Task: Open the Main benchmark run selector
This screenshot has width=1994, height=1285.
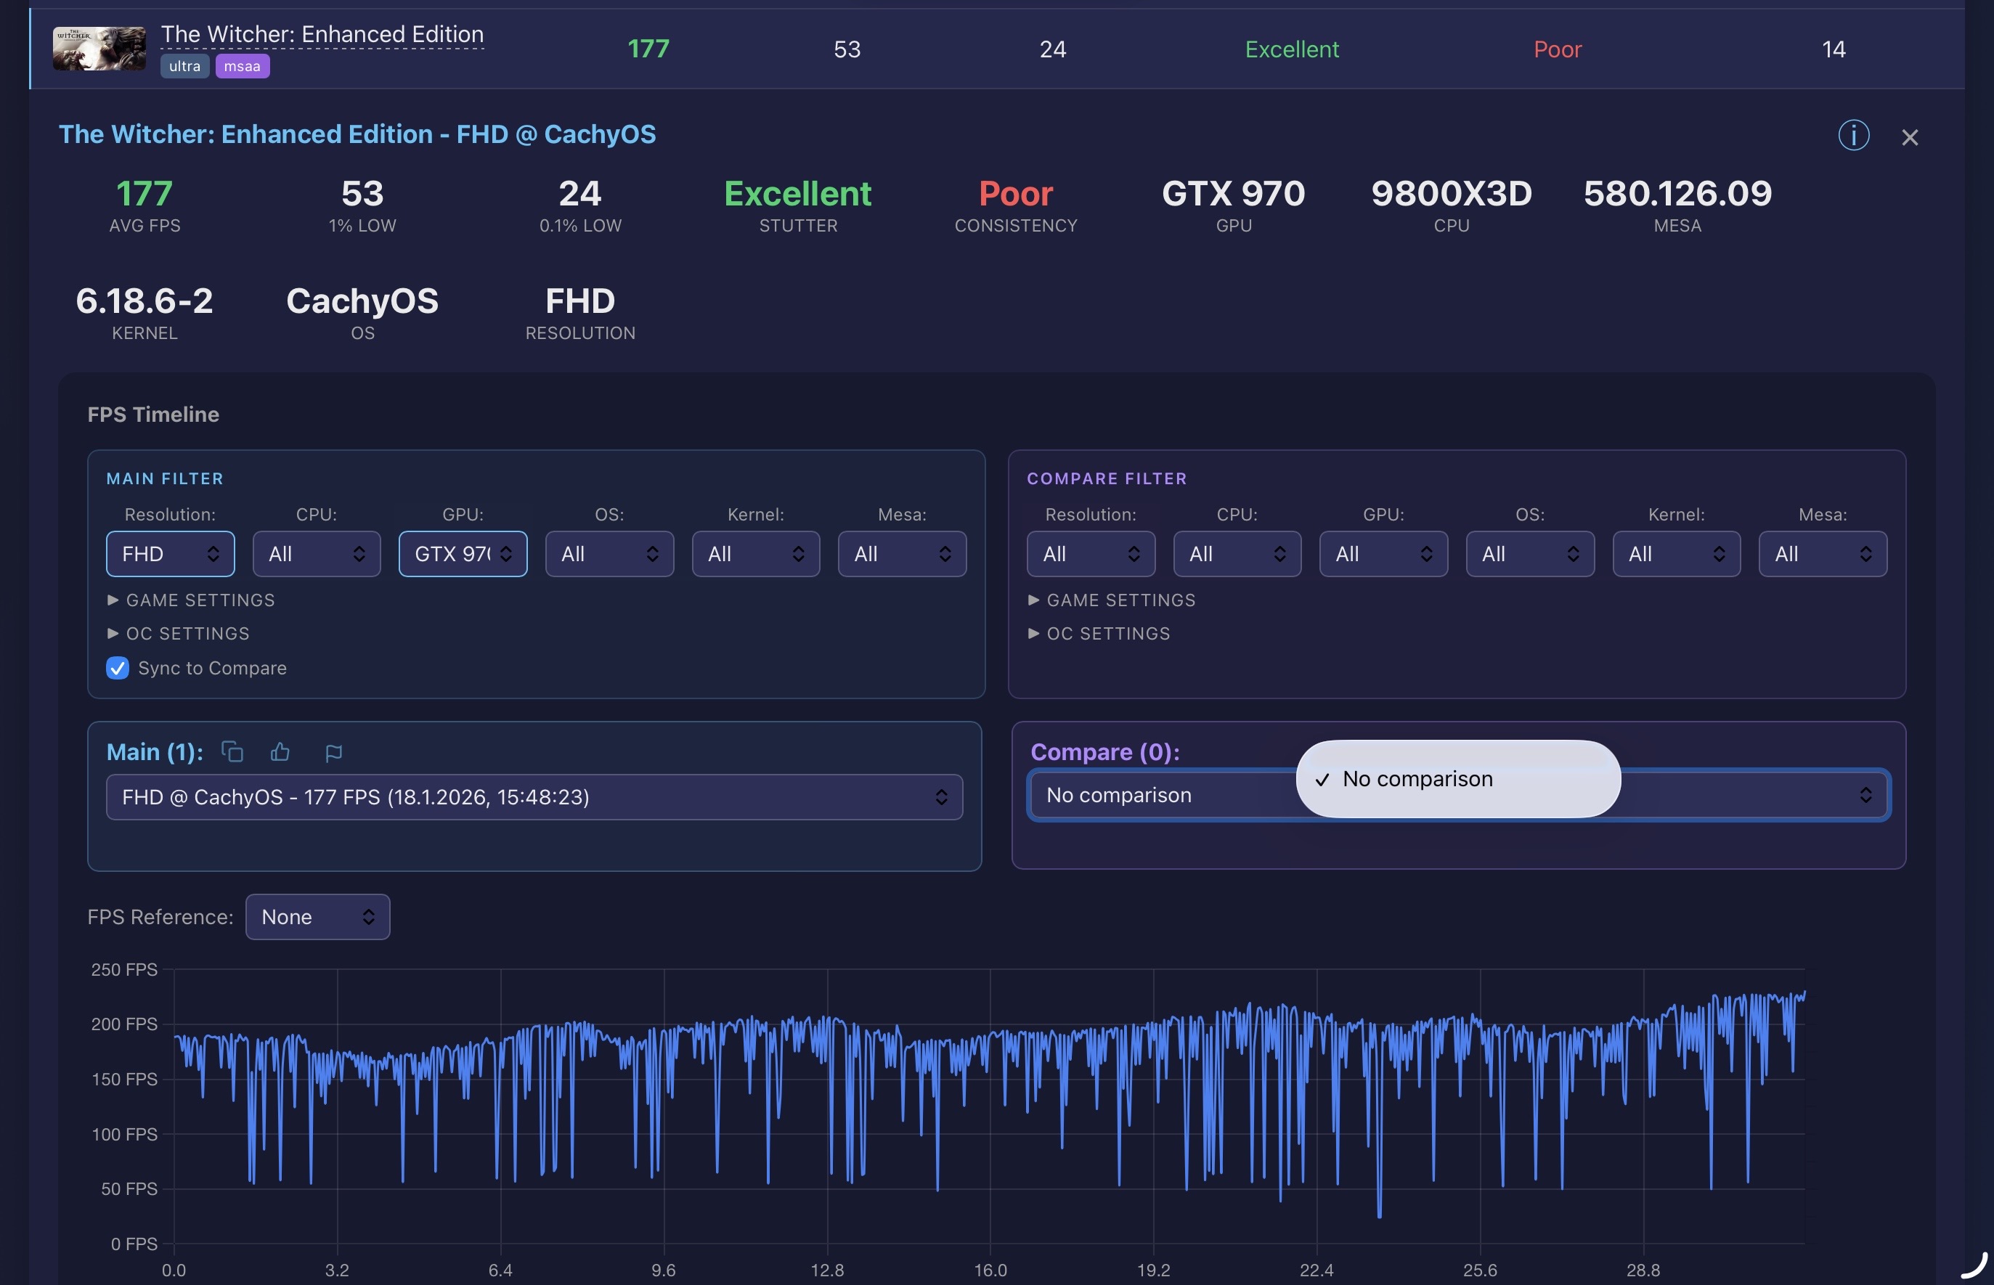Action: [534, 797]
